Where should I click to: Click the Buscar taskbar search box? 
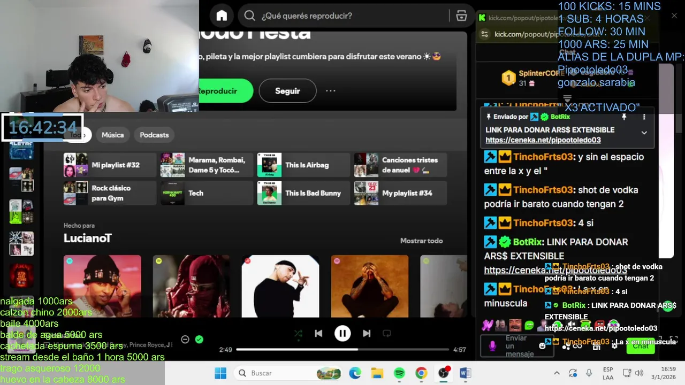coord(287,373)
